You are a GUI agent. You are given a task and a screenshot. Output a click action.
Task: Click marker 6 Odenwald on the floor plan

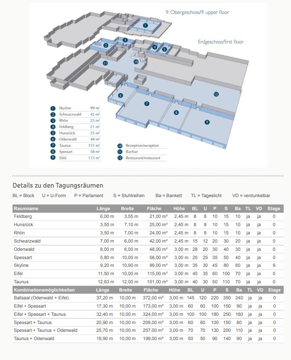120,95
